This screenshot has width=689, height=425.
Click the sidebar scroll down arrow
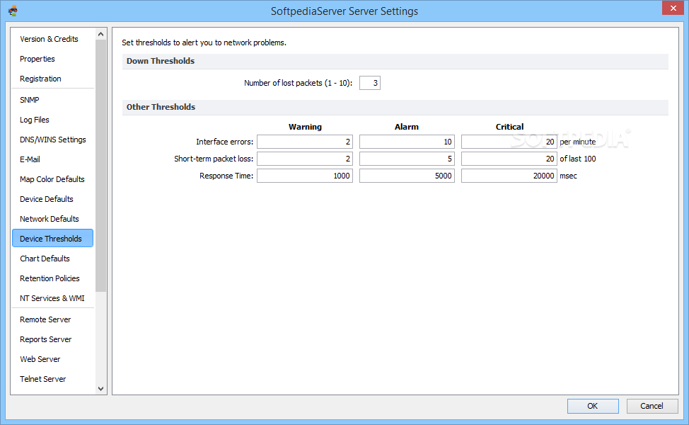tap(100, 388)
